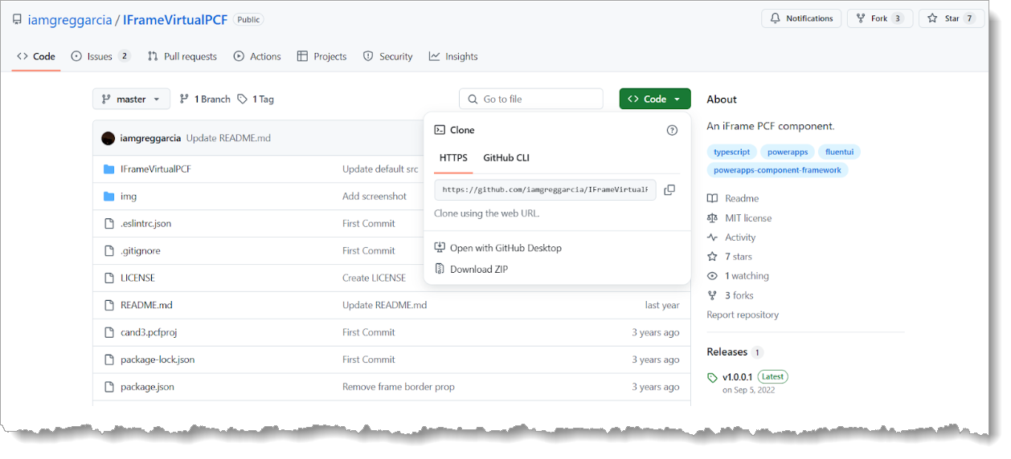
Task: Open the Actions tab
Action: 257,56
